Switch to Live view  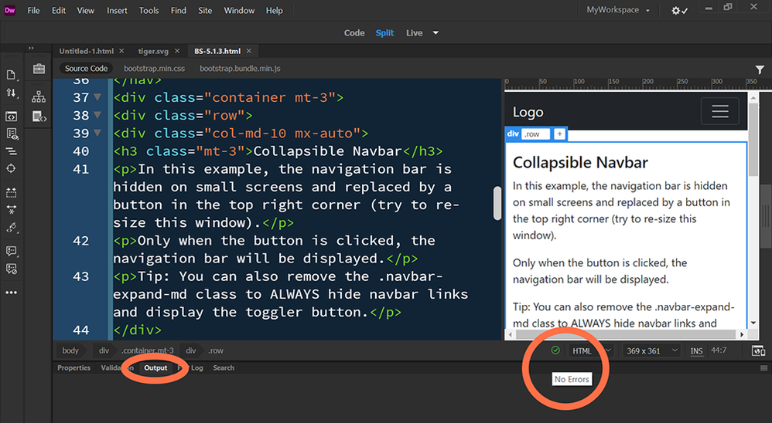click(414, 33)
